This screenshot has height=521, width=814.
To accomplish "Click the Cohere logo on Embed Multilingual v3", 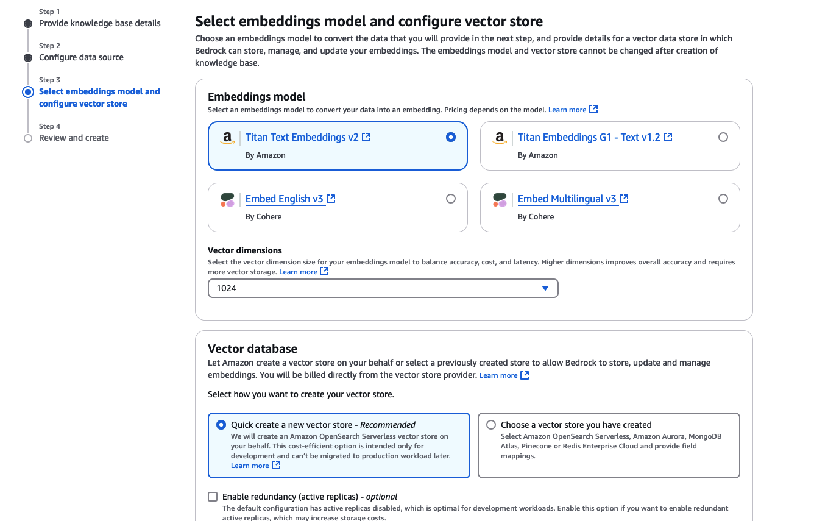I will [x=500, y=200].
